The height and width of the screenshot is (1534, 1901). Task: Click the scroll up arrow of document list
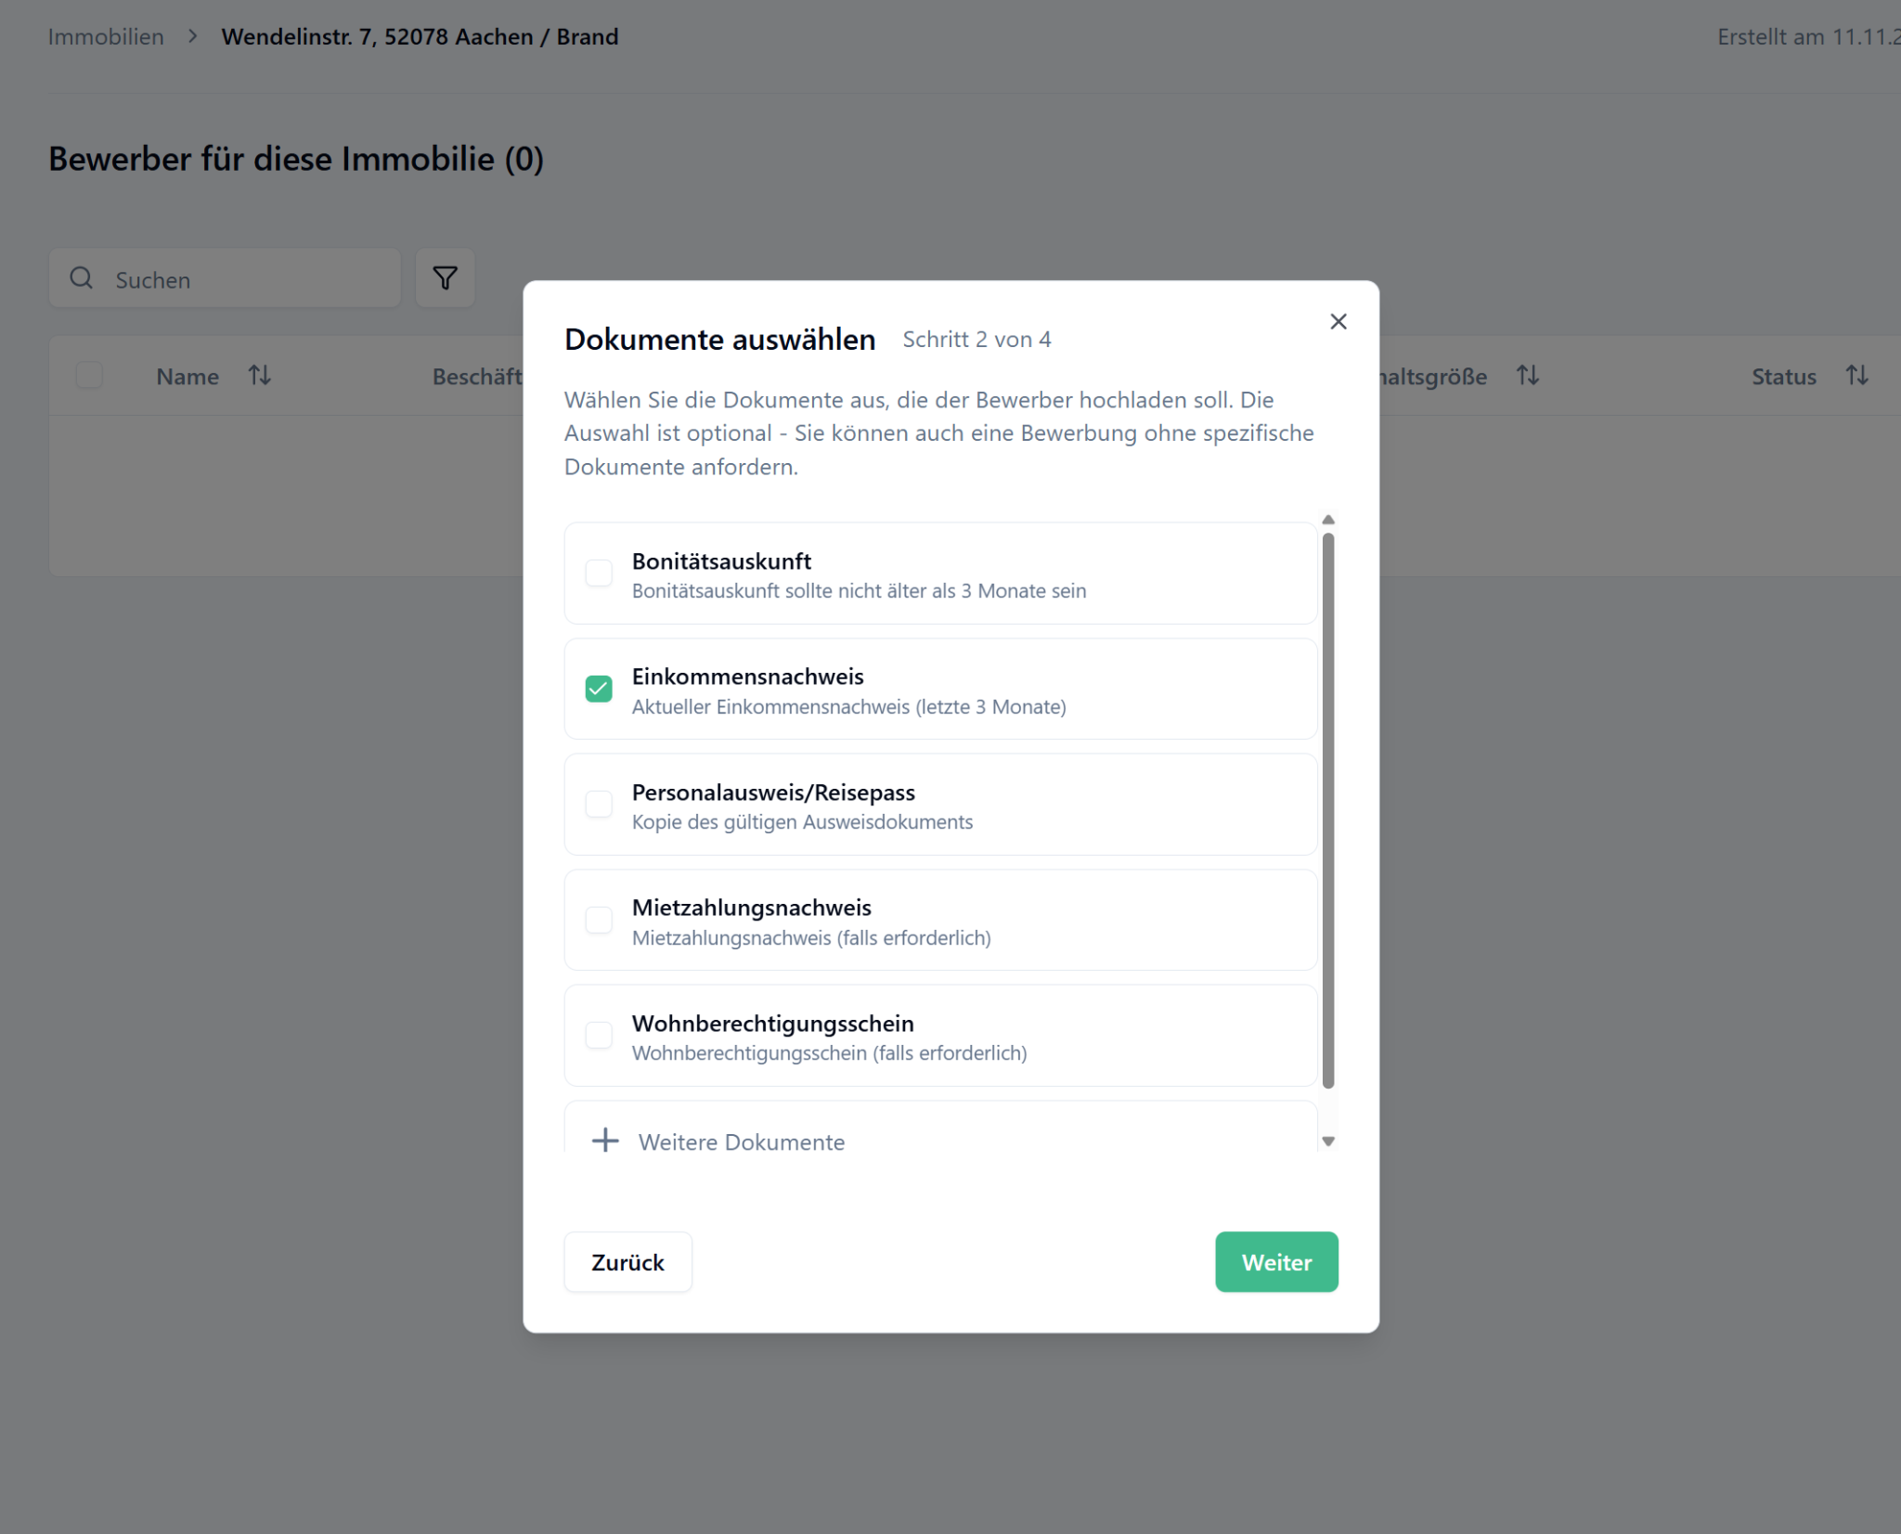[1328, 520]
